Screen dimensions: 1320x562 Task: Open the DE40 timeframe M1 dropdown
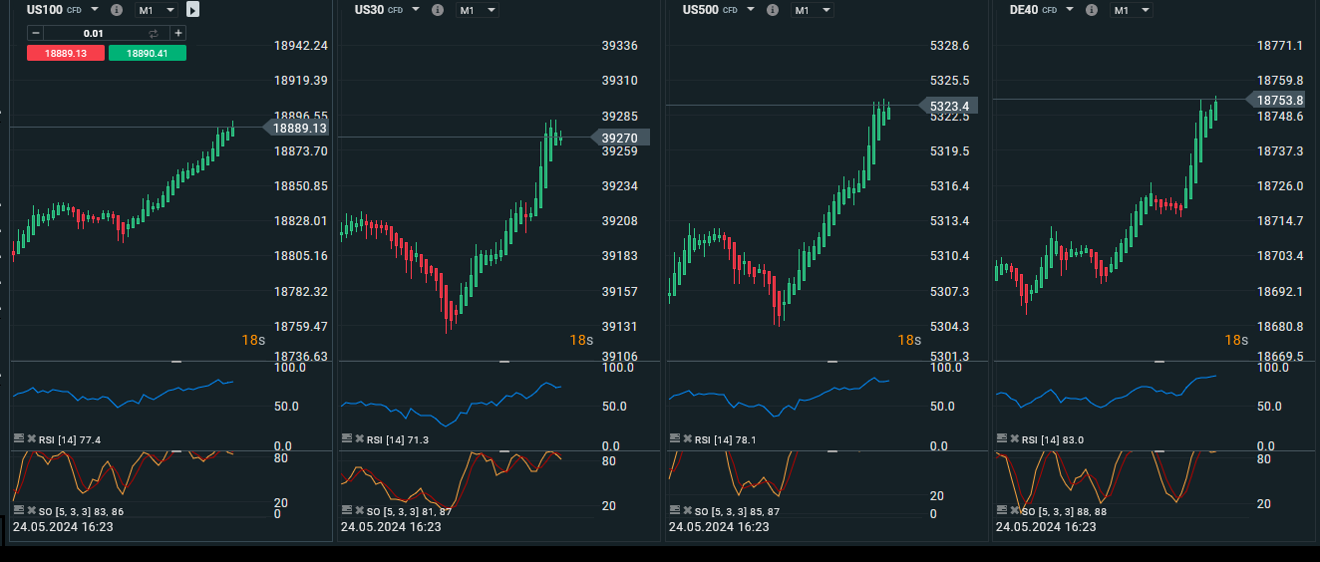point(1132,10)
